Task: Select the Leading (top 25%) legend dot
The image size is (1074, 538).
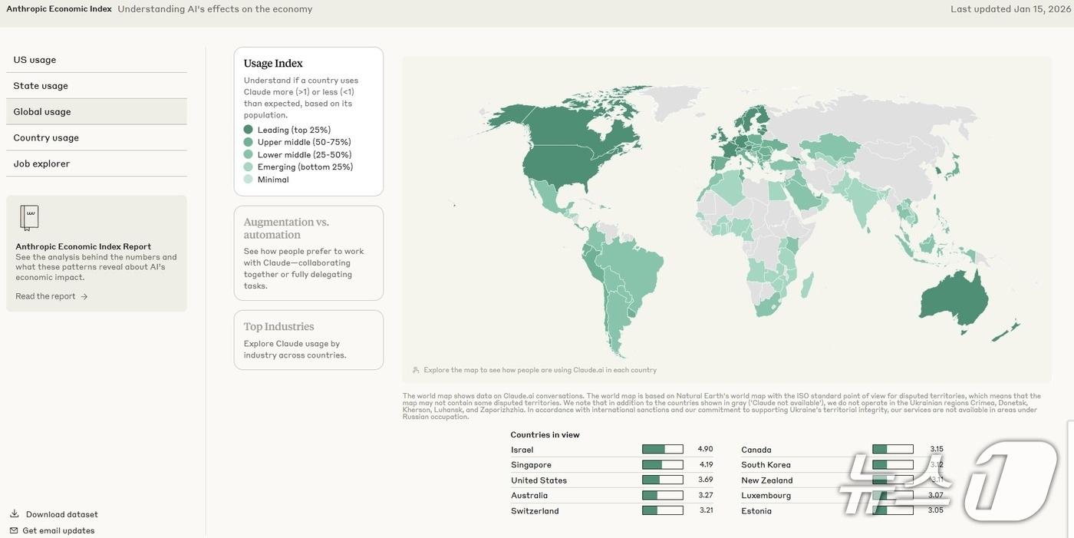Action: point(248,130)
